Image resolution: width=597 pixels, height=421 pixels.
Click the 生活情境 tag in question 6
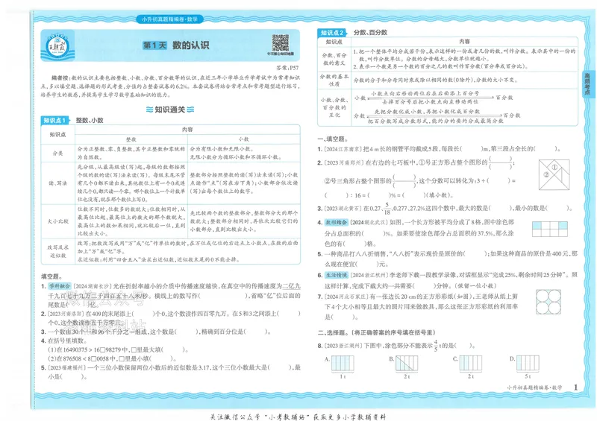click(x=337, y=275)
